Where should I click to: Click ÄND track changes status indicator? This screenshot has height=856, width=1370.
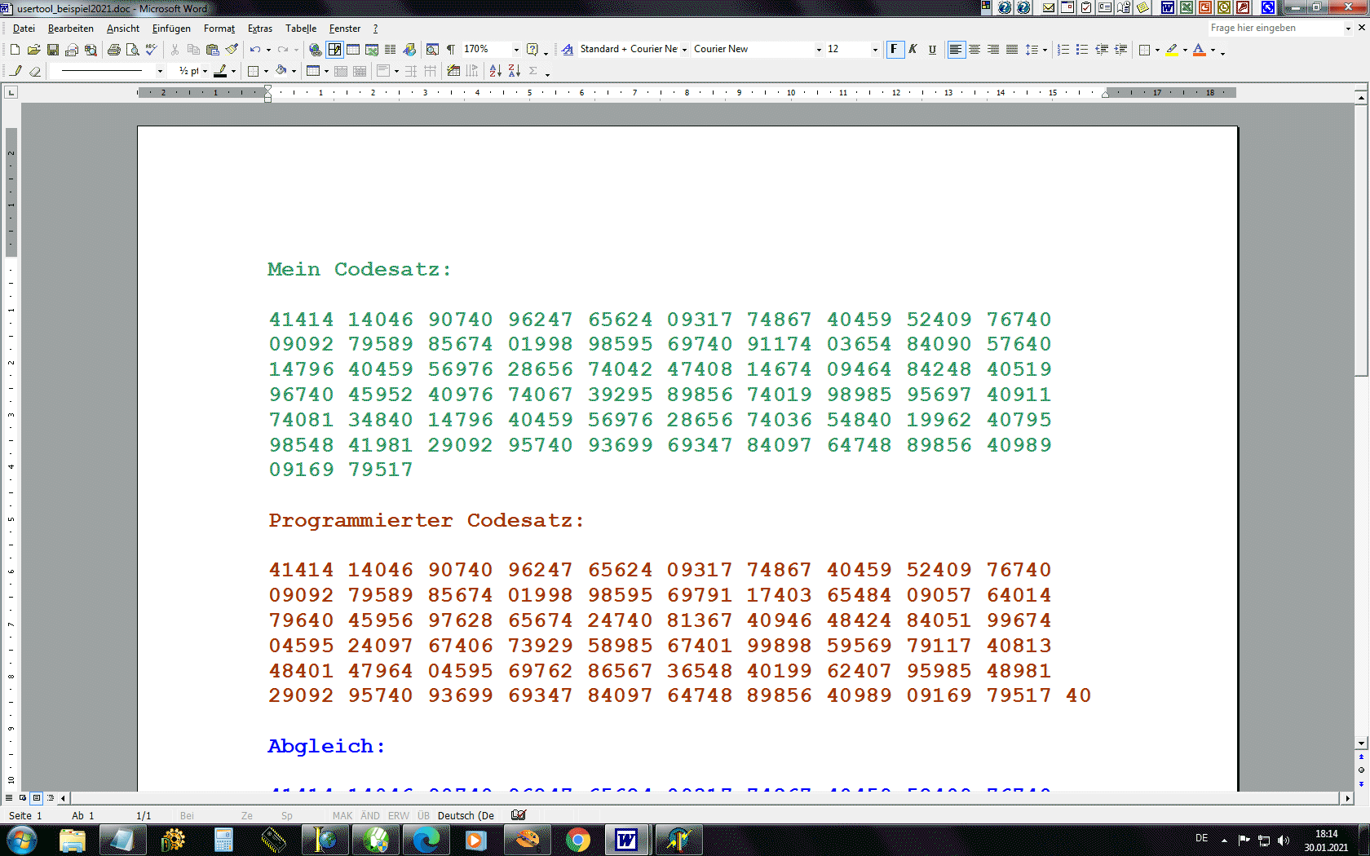[x=370, y=815]
